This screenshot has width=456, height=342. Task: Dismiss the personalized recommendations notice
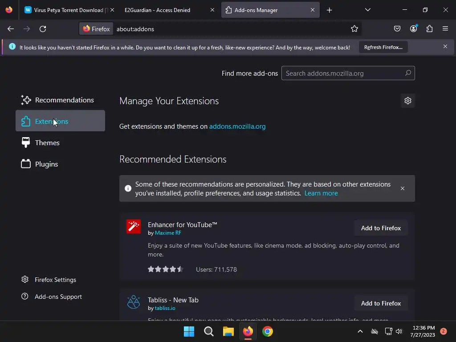tap(402, 188)
